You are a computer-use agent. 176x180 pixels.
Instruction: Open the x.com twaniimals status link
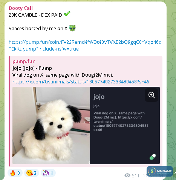[81, 82]
